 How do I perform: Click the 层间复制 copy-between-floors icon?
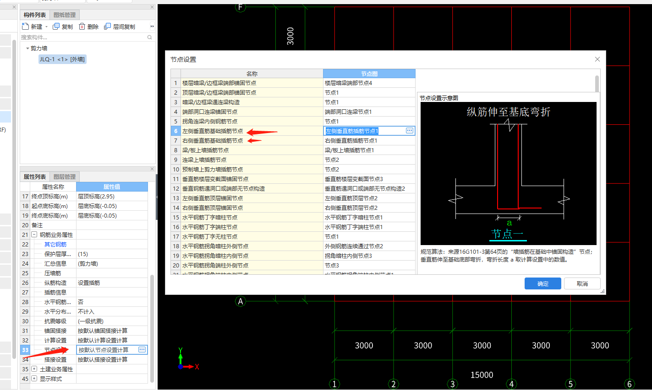(x=107, y=27)
